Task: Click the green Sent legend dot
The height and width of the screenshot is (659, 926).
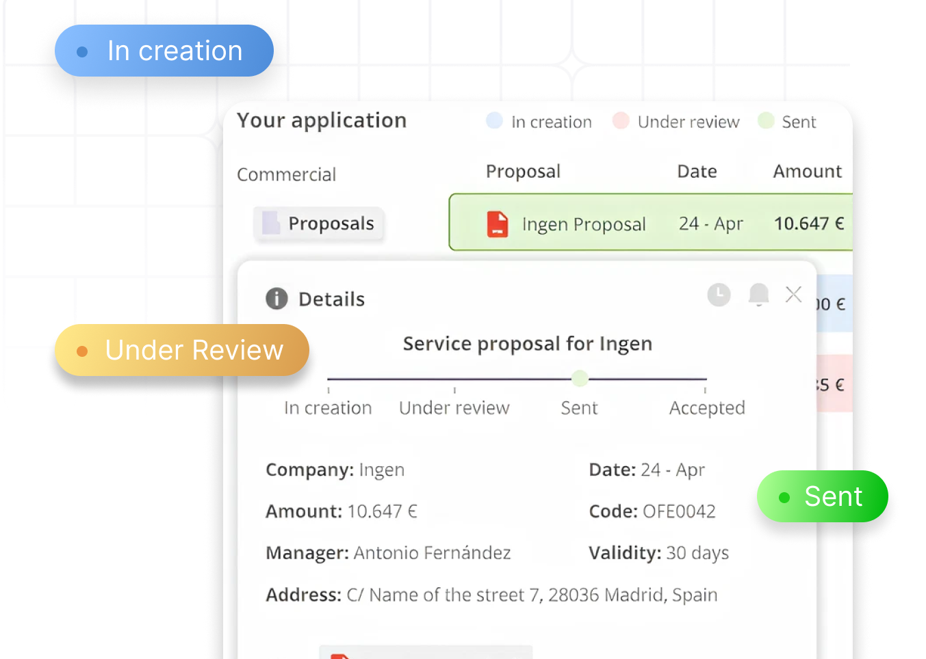Action: click(766, 121)
